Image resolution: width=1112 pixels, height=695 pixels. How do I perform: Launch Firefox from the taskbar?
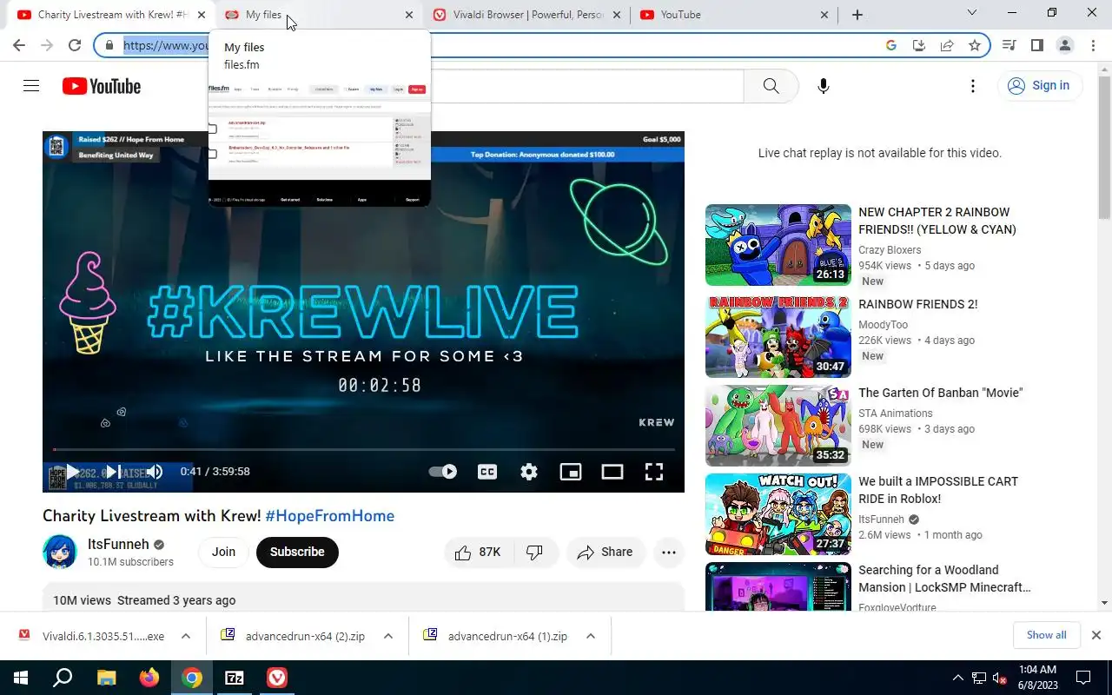149,678
